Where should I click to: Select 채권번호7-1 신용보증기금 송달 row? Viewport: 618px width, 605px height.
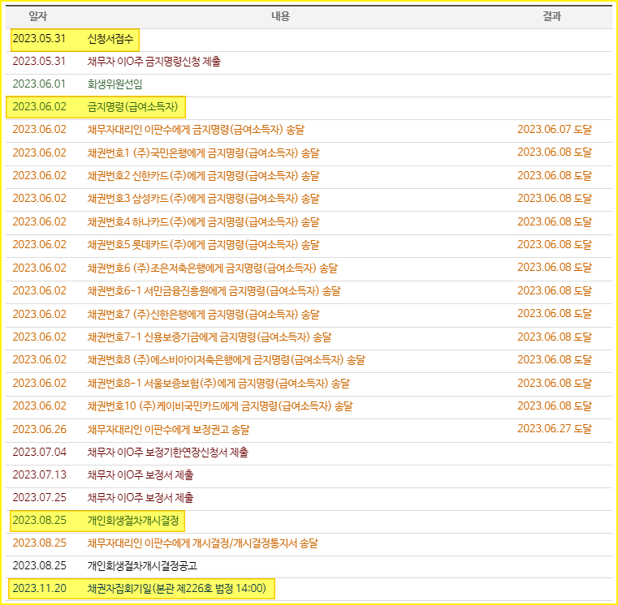click(x=309, y=337)
